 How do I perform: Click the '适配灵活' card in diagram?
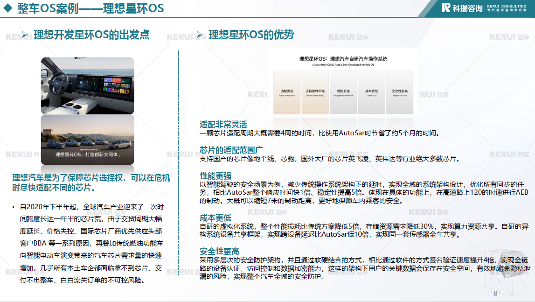tap(287, 92)
